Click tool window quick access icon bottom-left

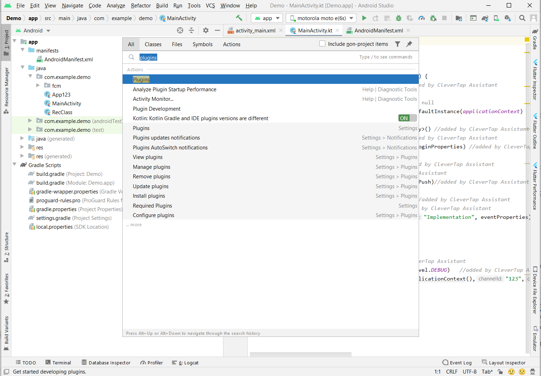coord(6,371)
